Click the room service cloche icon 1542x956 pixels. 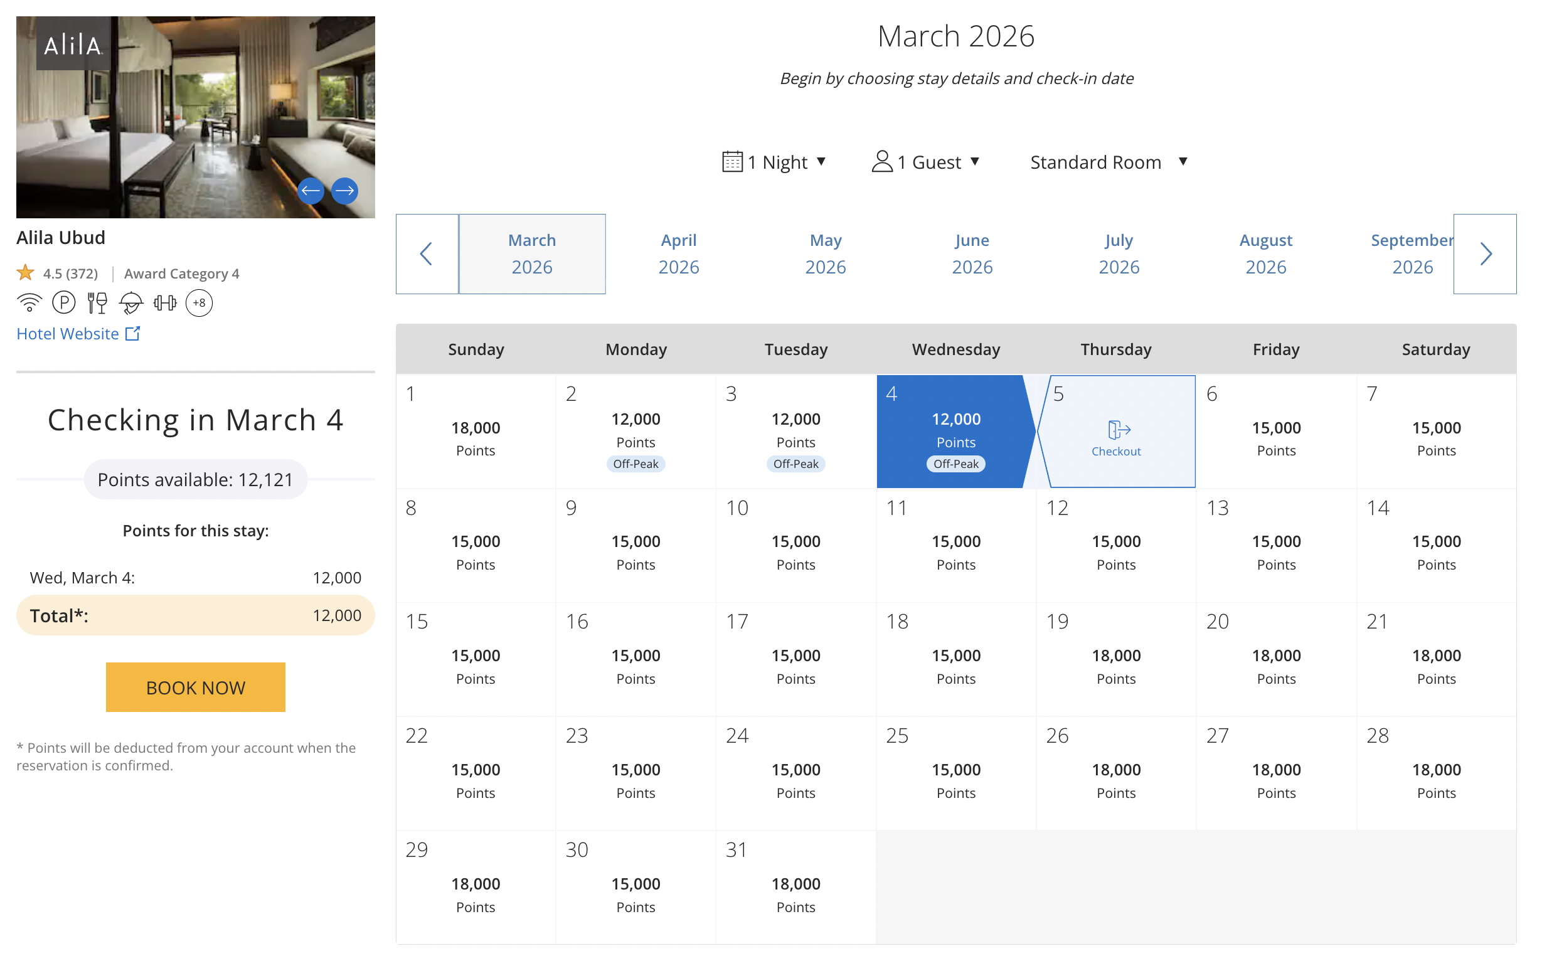(131, 303)
